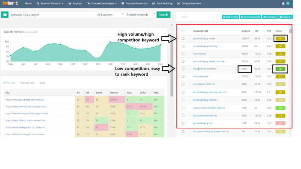Check the box for no win no fee solicitors
Viewport: 301px width, 169px height.
point(183,69)
